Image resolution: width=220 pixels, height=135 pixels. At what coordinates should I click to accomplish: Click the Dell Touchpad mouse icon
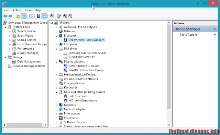(x=65, y=96)
